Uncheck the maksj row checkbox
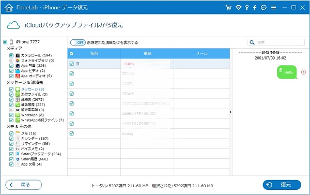This screenshot has width=310, height=195. pos(72,133)
